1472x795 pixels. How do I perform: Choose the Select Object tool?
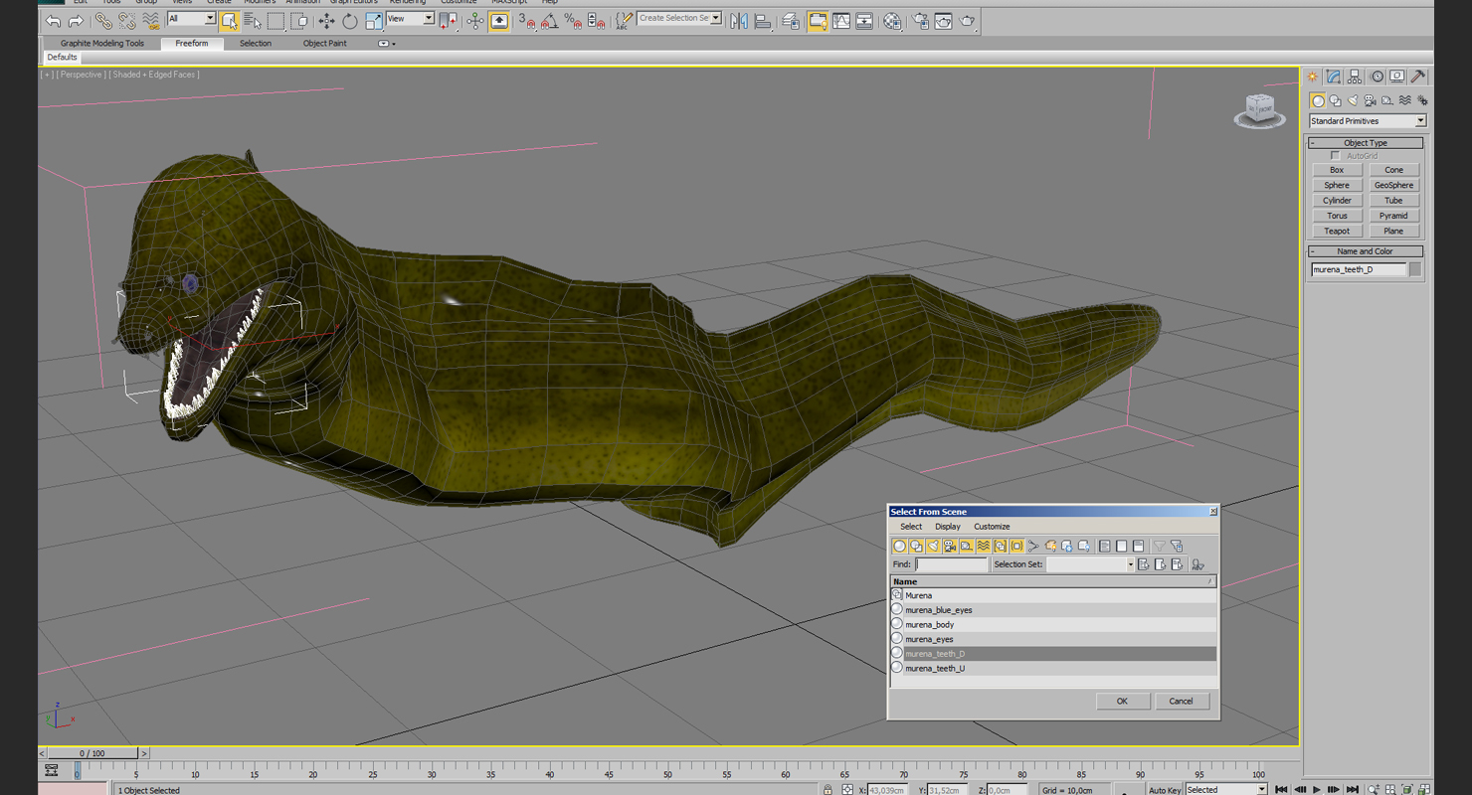(x=230, y=21)
